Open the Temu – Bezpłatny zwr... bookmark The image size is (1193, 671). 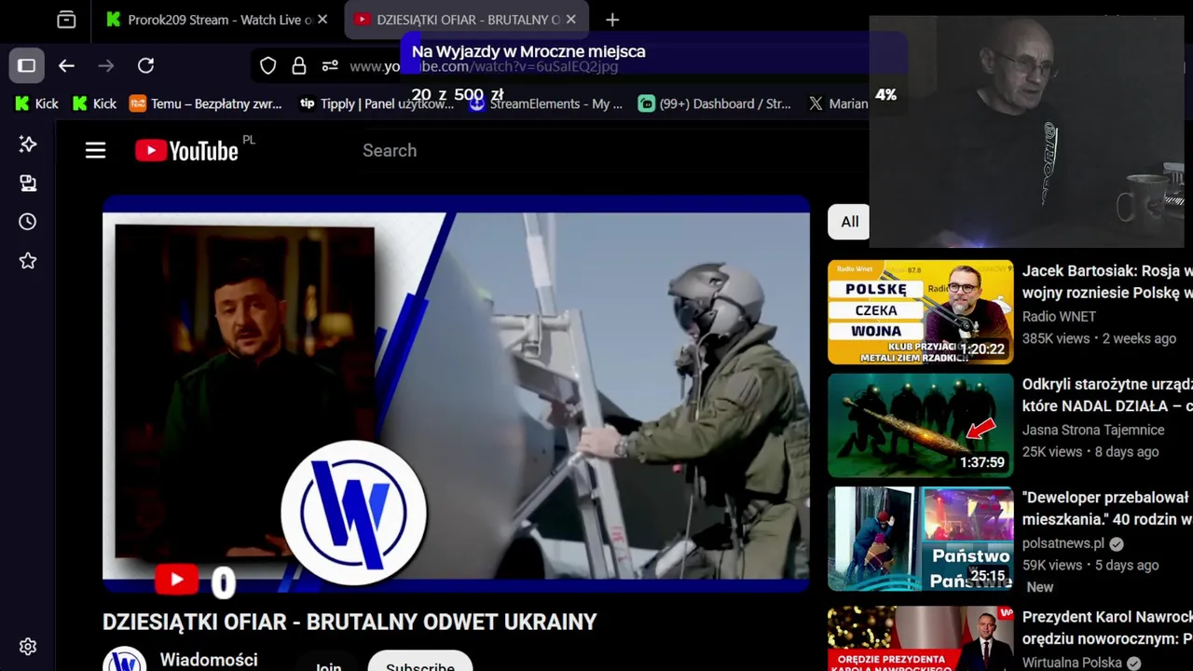coord(205,103)
